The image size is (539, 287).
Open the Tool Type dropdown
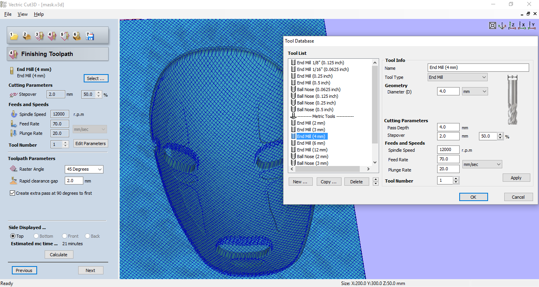pos(484,77)
